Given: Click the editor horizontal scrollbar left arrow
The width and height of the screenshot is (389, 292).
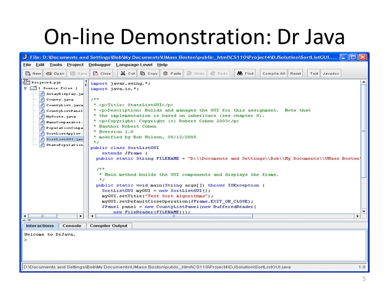Looking at the screenshot, I should tap(92, 216).
